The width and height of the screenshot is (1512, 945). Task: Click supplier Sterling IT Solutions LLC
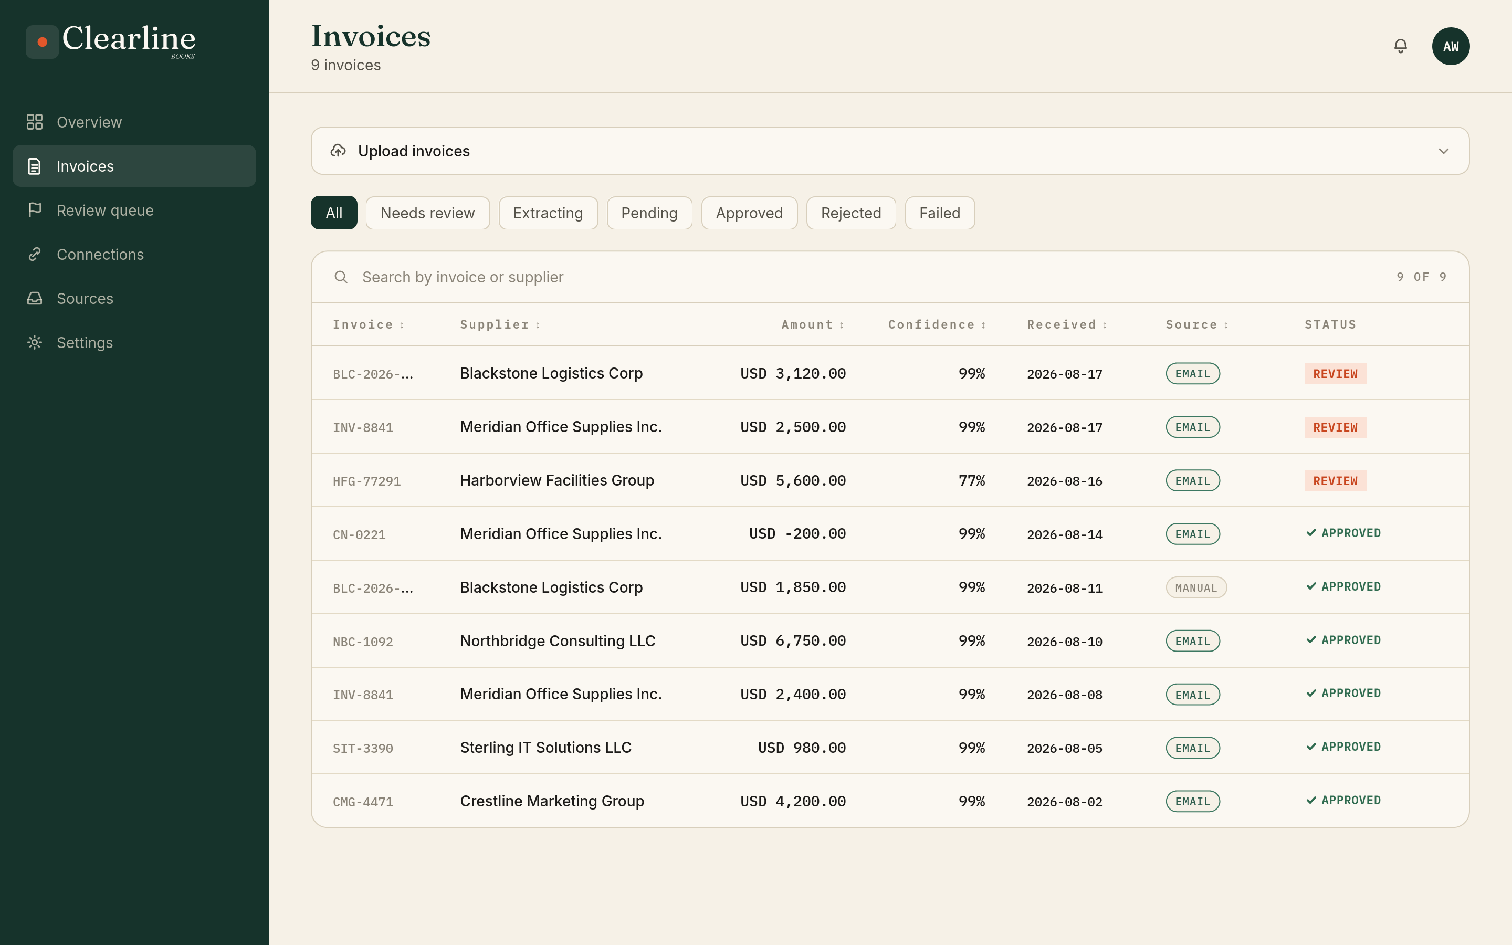tap(545, 748)
